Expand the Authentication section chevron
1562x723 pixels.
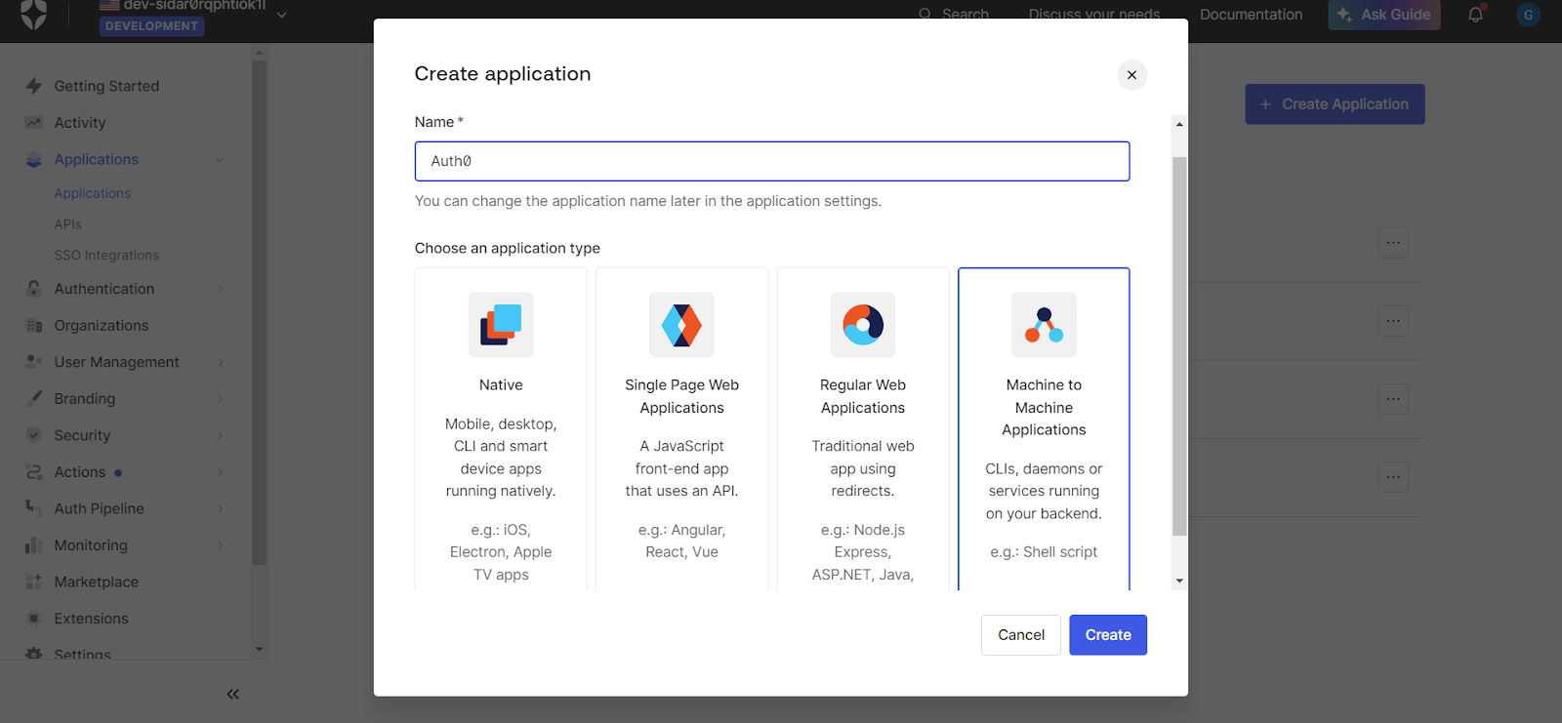pos(220,289)
